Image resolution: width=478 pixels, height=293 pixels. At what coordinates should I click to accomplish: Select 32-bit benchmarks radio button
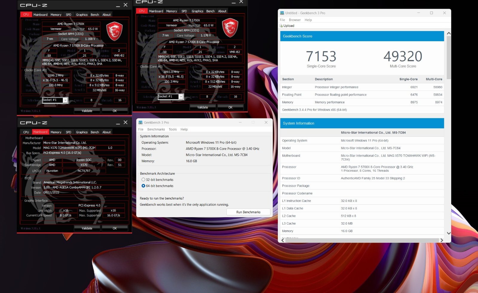[x=143, y=180]
